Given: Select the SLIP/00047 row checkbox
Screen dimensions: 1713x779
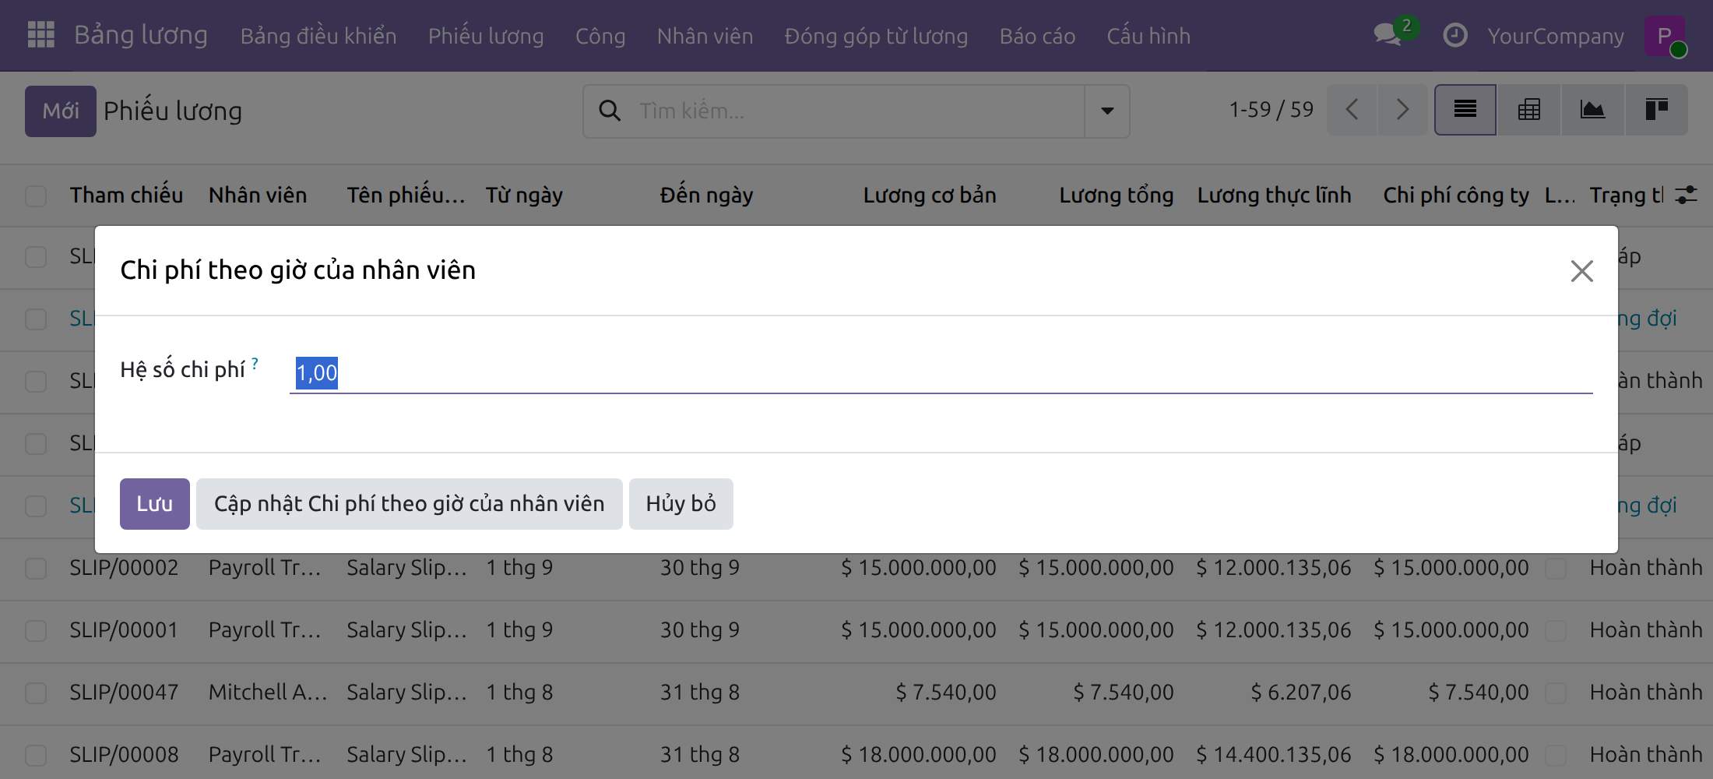Looking at the screenshot, I should 36,693.
